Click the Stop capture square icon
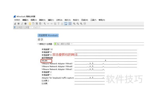 (x=19, y=24)
